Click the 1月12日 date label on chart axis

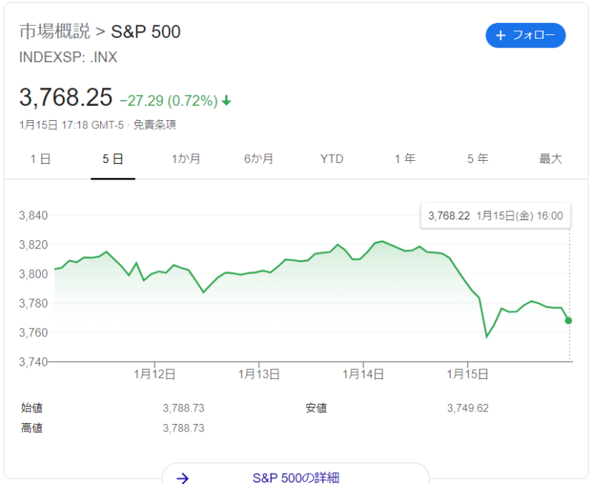click(154, 374)
